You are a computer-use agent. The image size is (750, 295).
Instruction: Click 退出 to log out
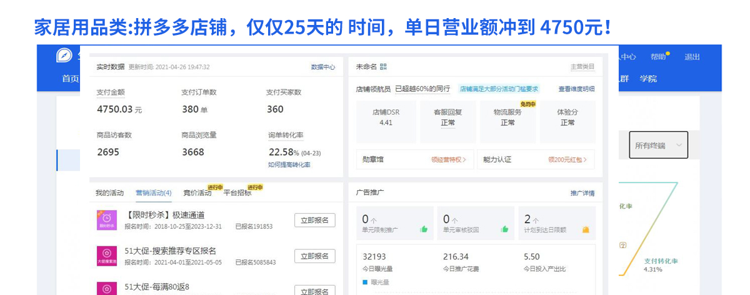[692, 57]
